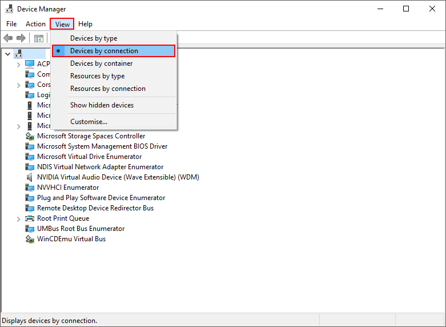This screenshot has height=327, width=446.
Task: Click the folder icon beside Logi row
Action: (x=30, y=95)
